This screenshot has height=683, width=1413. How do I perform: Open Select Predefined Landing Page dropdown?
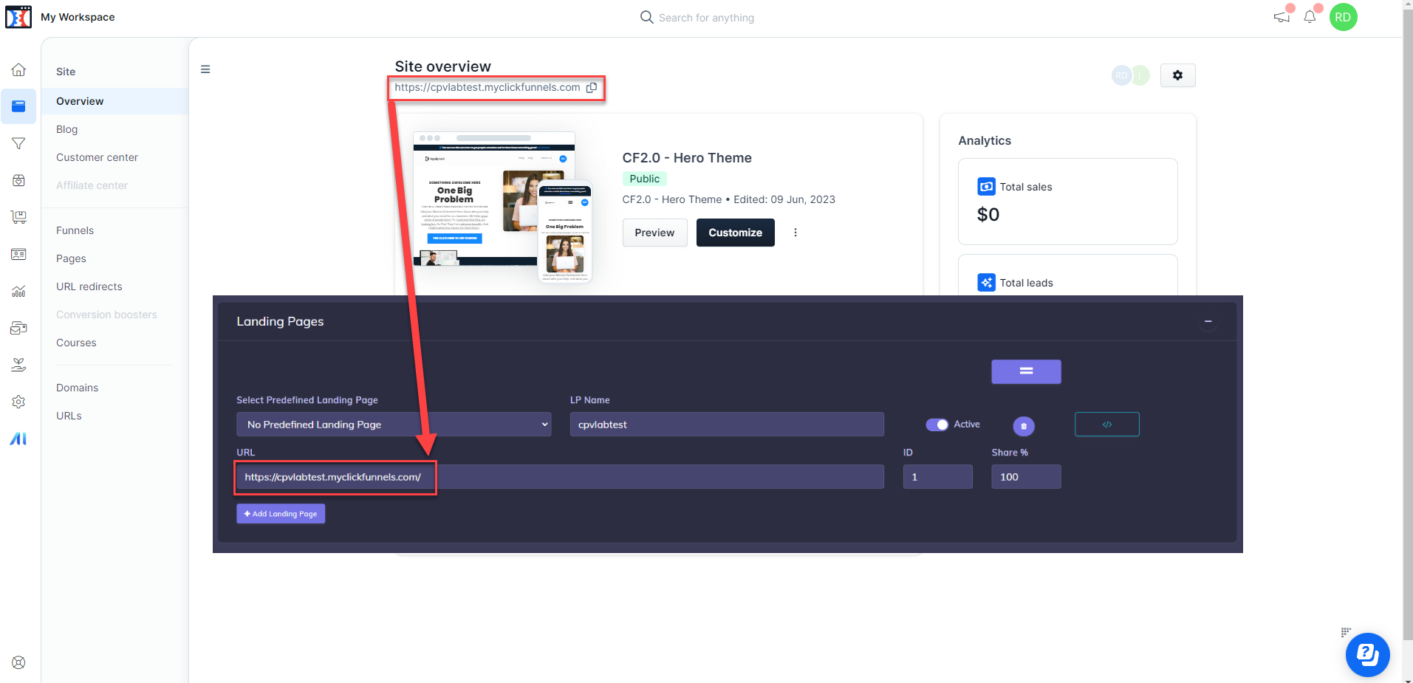click(394, 425)
